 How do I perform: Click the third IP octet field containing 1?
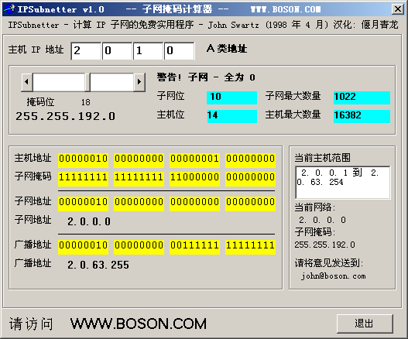[148, 51]
